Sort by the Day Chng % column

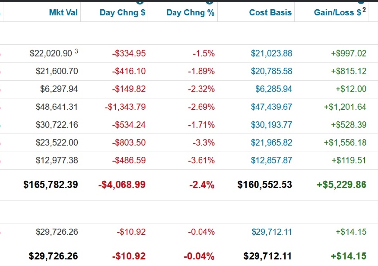(190, 12)
